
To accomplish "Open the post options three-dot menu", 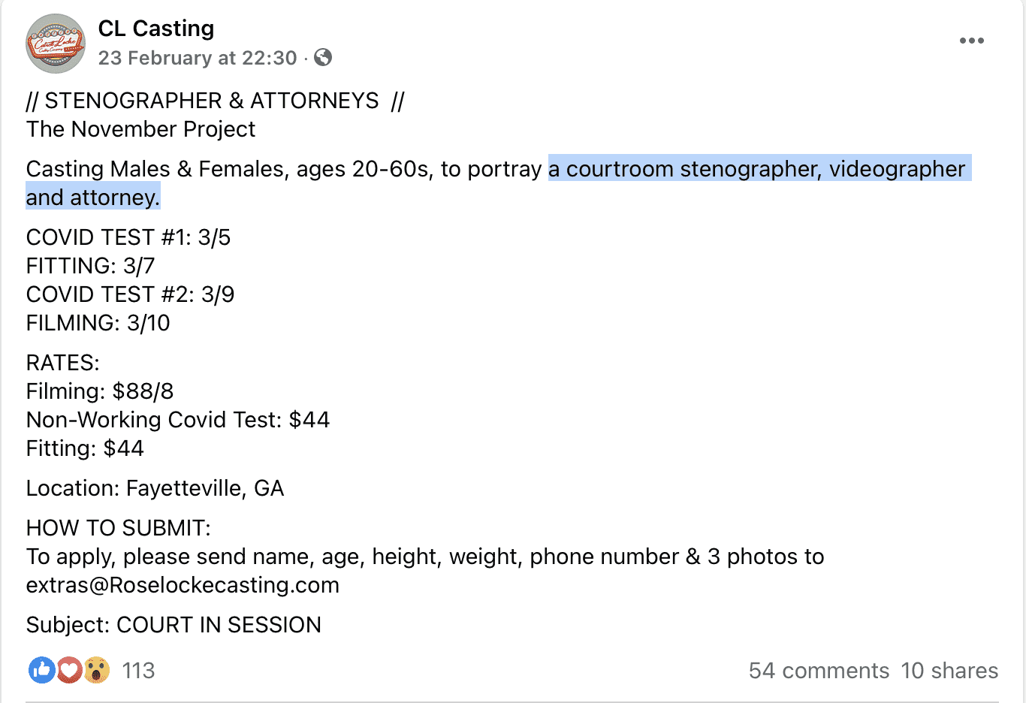I will pyautogui.click(x=971, y=41).
